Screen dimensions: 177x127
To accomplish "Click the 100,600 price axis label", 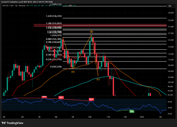I will (x=171, y=82).
